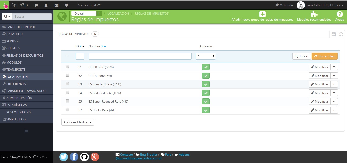Click the pink hand logo icon
This screenshot has height=163, width=347.
pos(5,5)
